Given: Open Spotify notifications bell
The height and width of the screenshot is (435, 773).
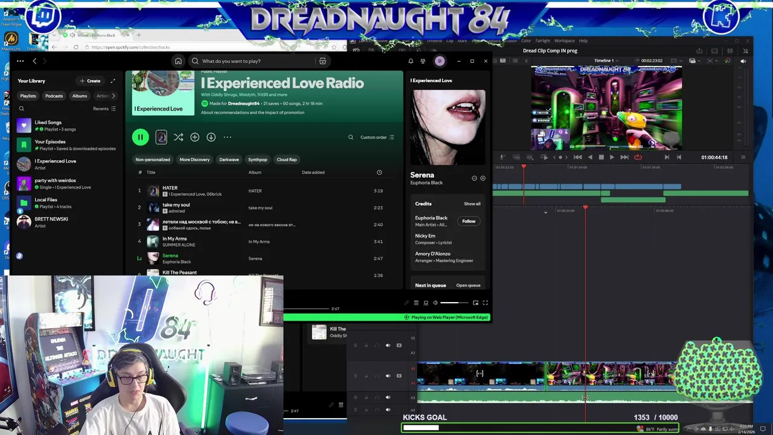Looking at the screenshot, I should point(411,61).
